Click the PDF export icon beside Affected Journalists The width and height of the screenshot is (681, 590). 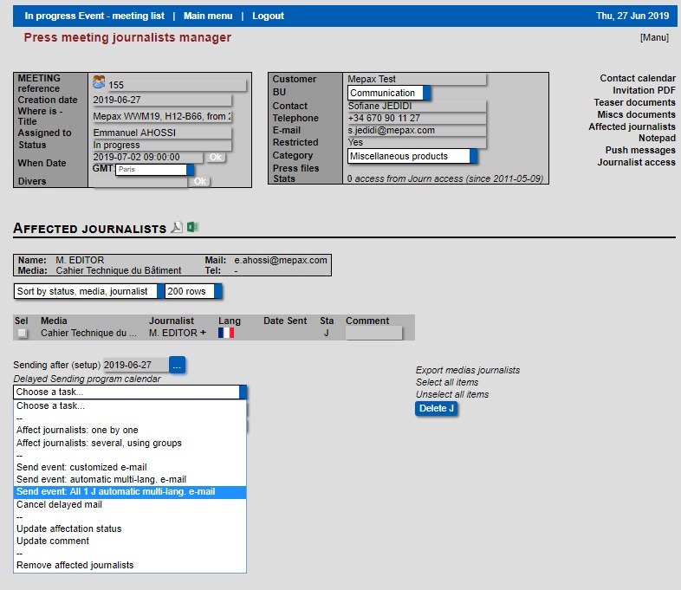[177, 228]
